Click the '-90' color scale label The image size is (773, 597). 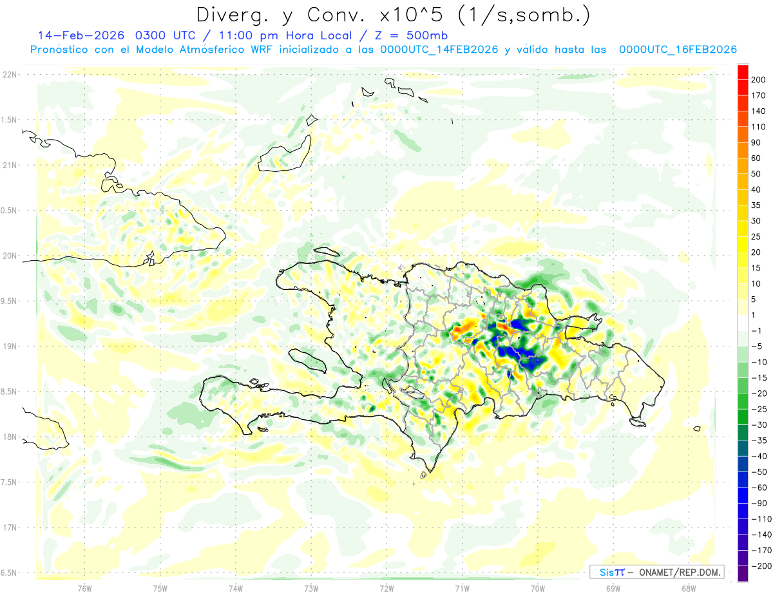[x=759, y=503]
